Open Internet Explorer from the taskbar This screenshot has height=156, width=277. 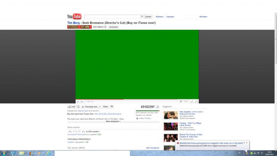pos(49,153)
